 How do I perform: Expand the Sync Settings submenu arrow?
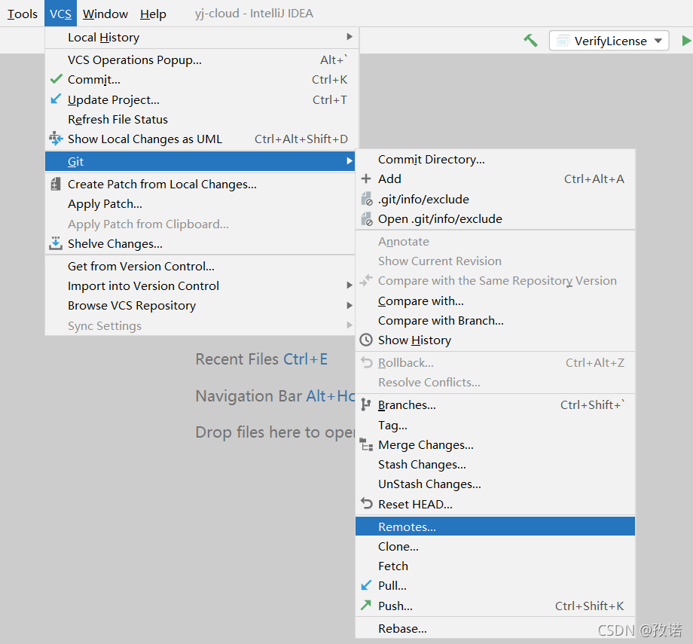tap(350, 325)
